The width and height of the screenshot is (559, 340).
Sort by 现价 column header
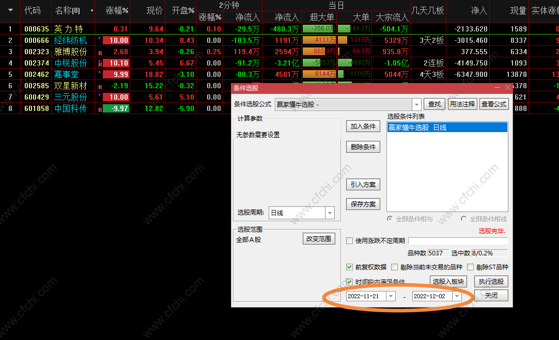[154, 11]
